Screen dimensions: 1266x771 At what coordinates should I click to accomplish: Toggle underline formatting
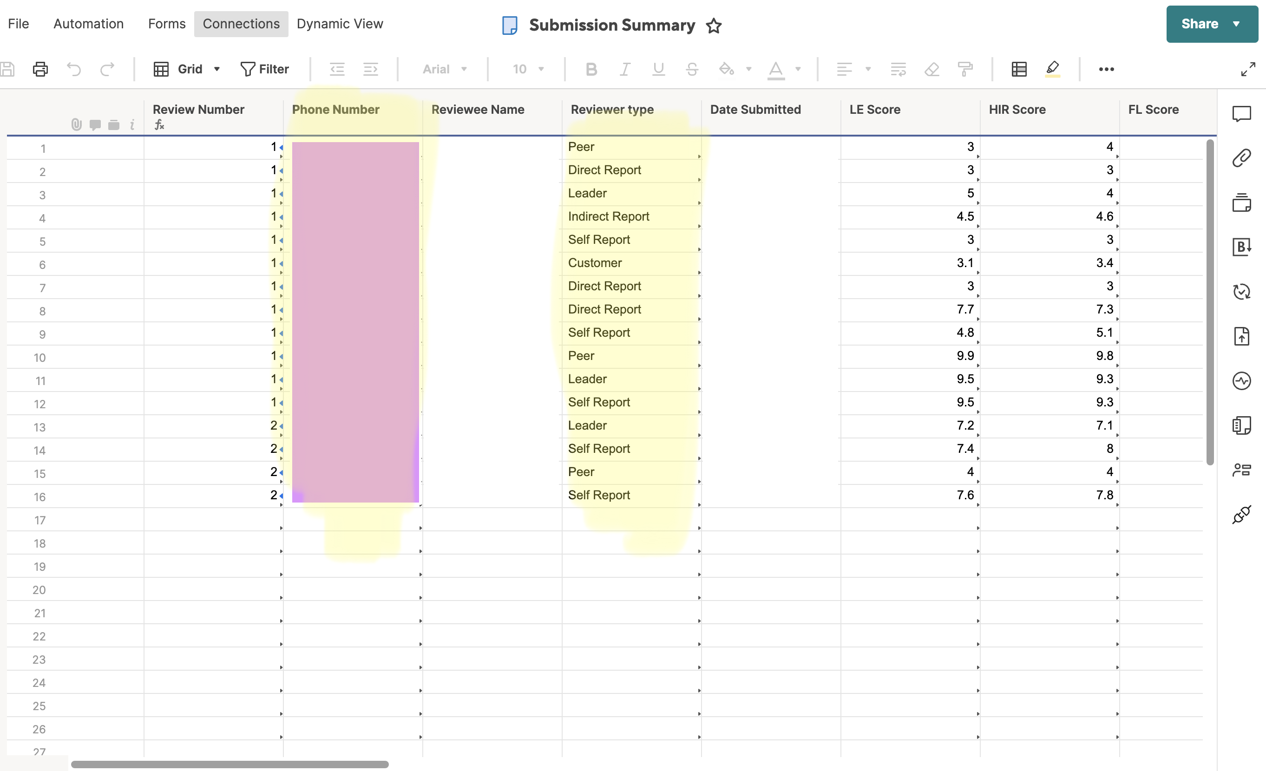pos(658,69)
